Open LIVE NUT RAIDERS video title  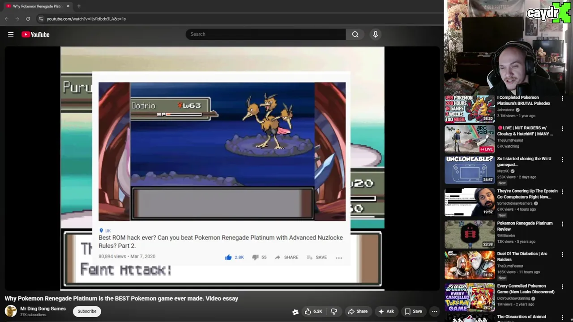[525, 131]
